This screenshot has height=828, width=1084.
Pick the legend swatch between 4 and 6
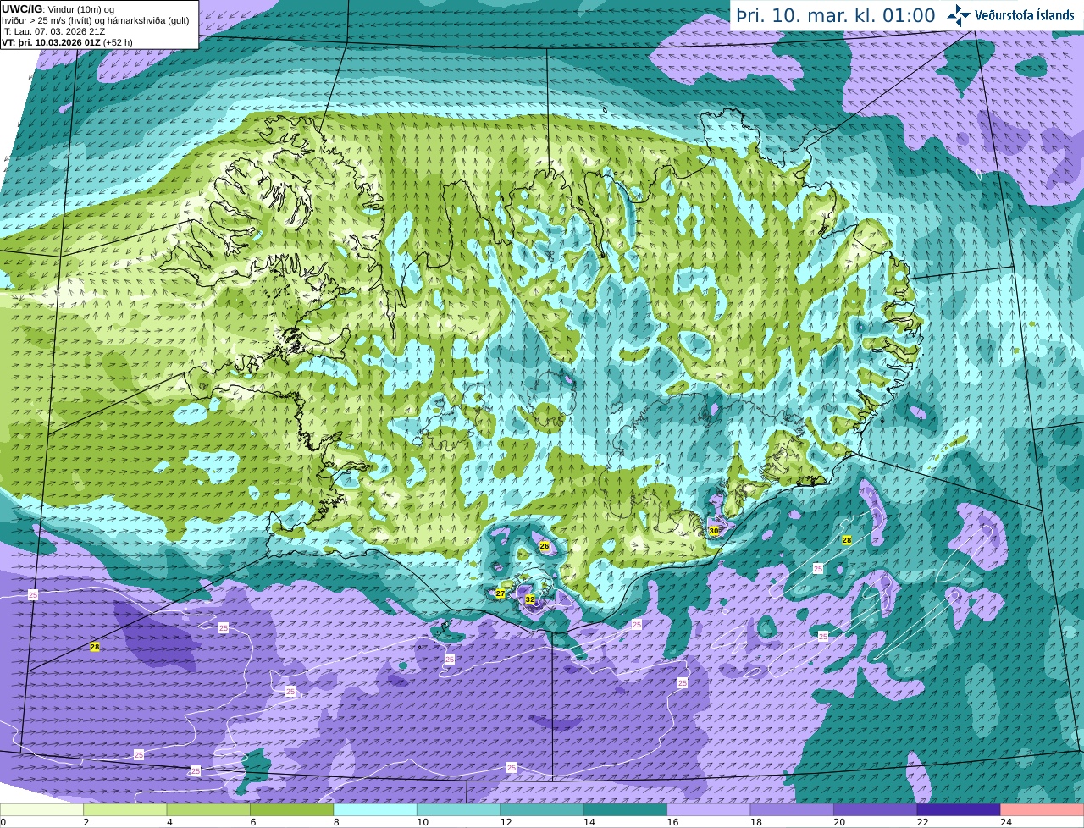pyautogui.click(x=208, y=810)
